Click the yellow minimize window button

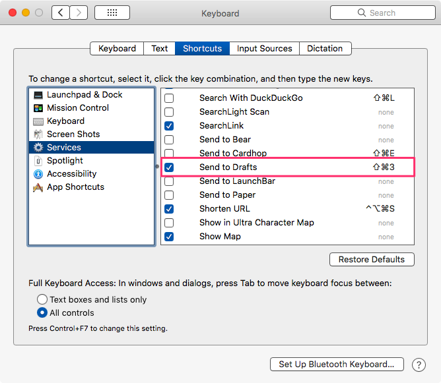point(26,13)
